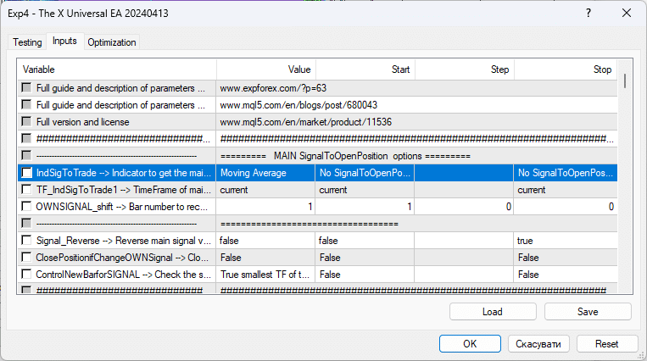Open TF_IndSigToTrade1 current value dropdown
This screenshot has width=647, height=361.
(x=265, y=190)
